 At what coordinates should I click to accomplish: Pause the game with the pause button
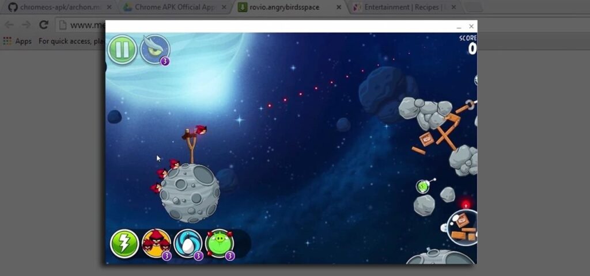tap(122, 49)
